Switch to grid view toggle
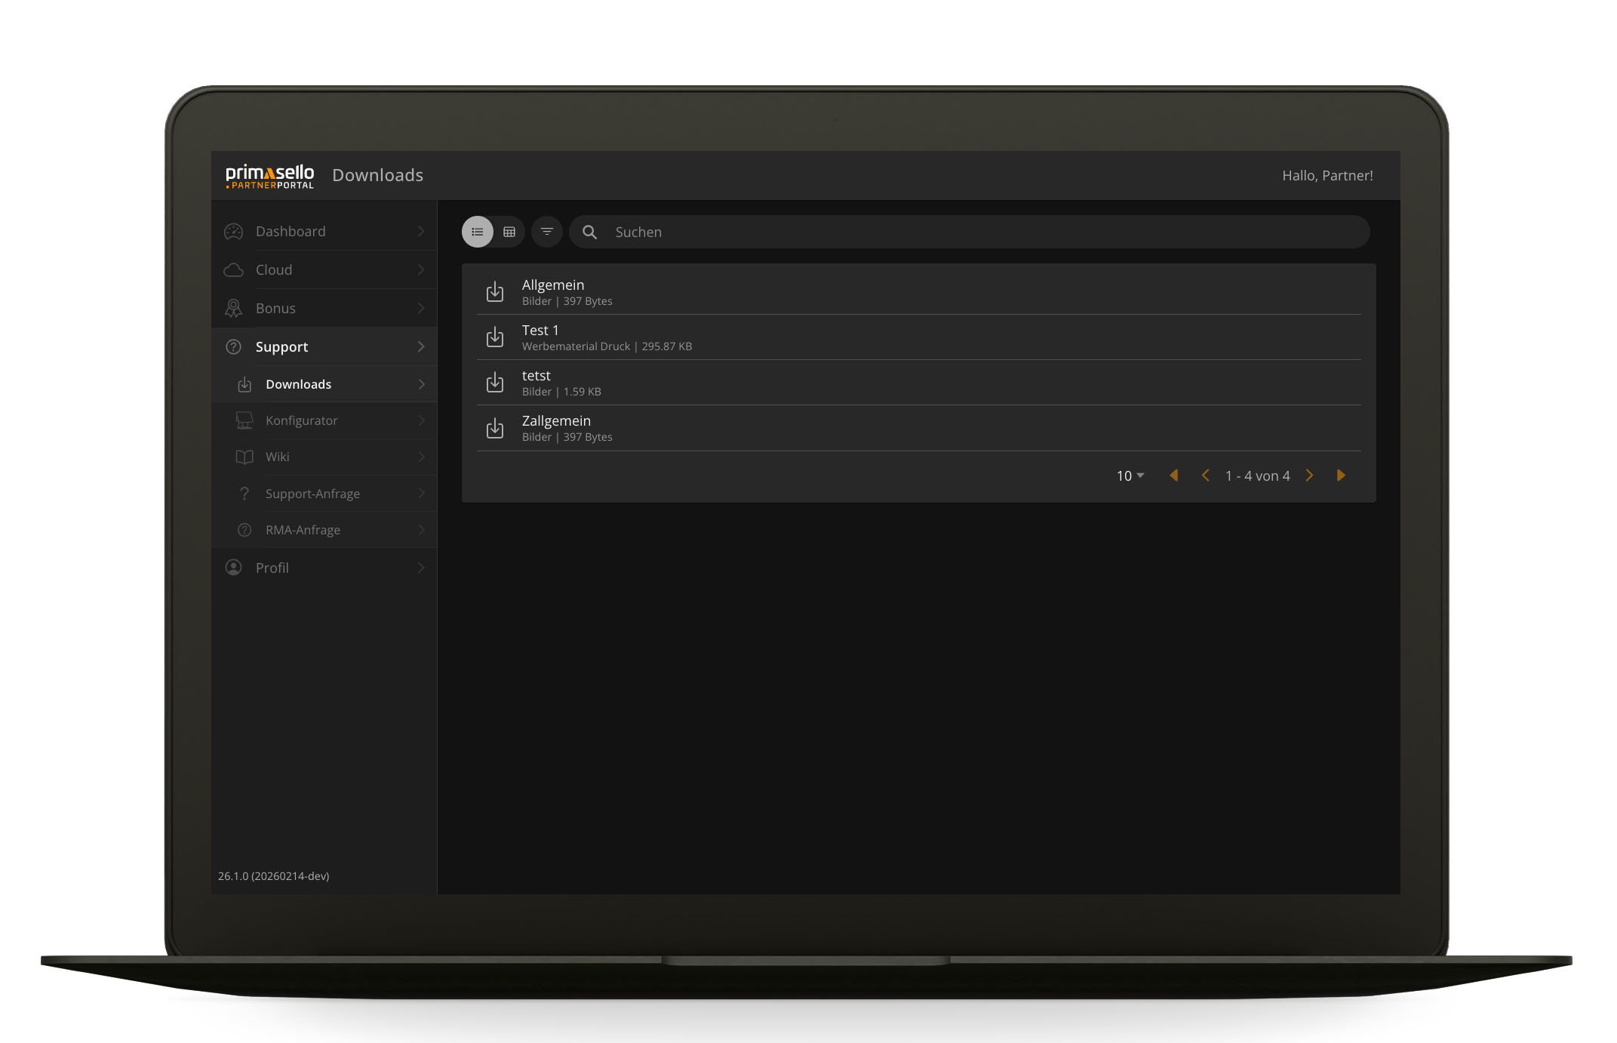Viewport: 1617px width, 1043px height. 509,232
